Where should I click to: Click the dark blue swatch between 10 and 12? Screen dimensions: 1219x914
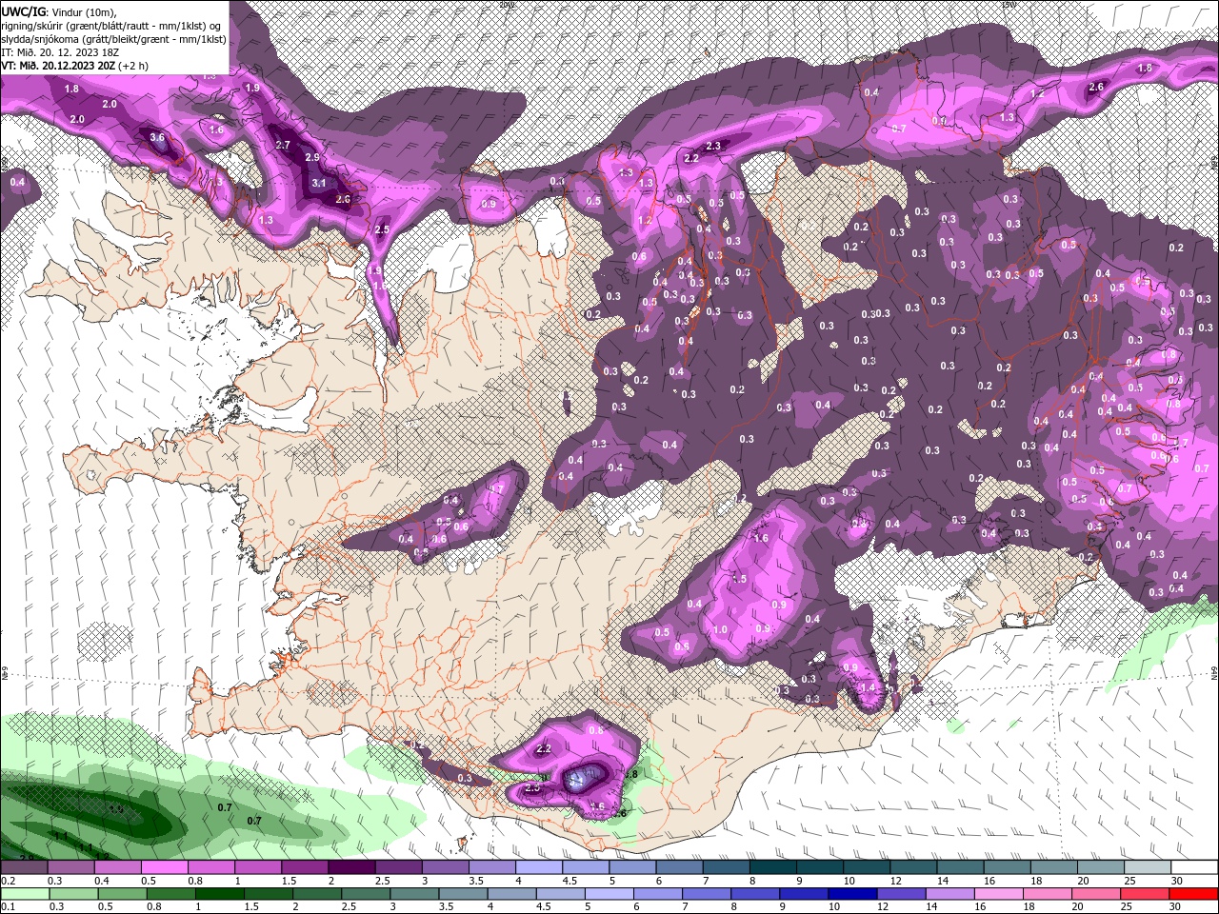click(x=851, y=894)
